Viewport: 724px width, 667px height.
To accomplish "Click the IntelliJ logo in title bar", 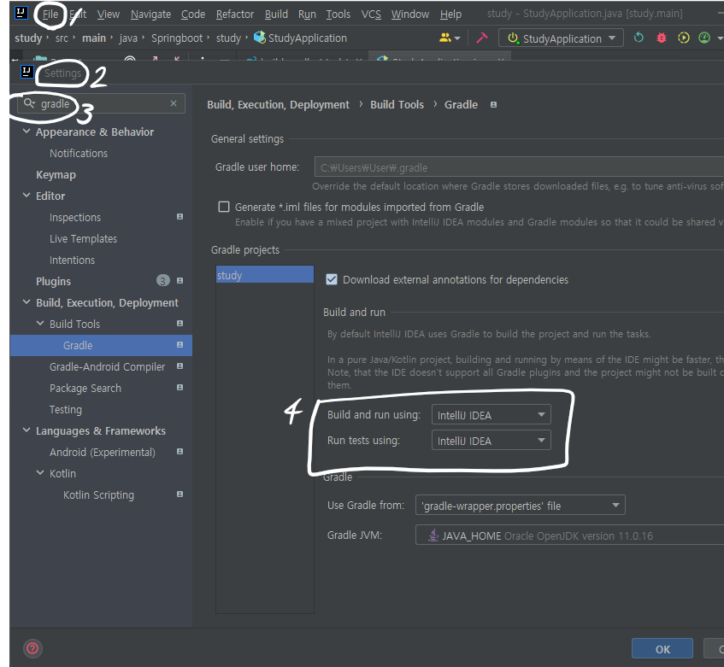I will [21, 13].
